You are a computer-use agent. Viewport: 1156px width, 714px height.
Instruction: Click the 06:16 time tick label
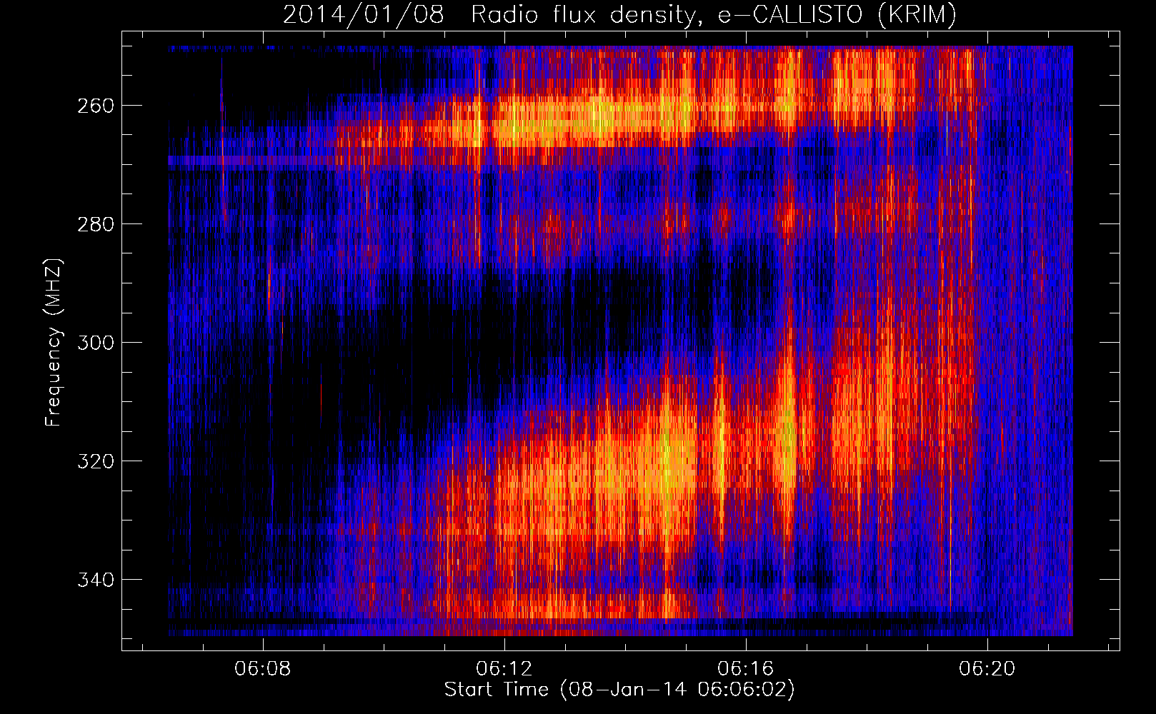746,669
